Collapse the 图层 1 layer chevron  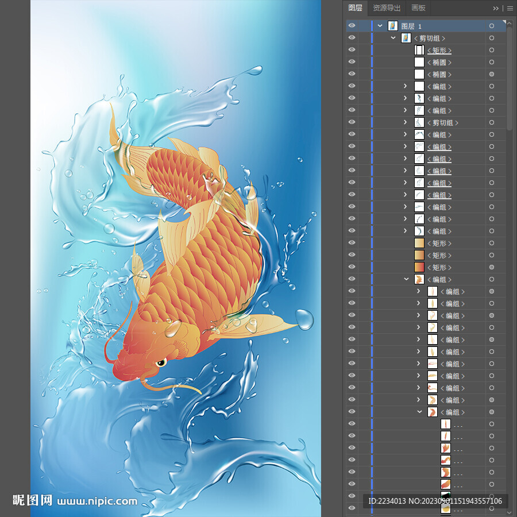point(380,26)
